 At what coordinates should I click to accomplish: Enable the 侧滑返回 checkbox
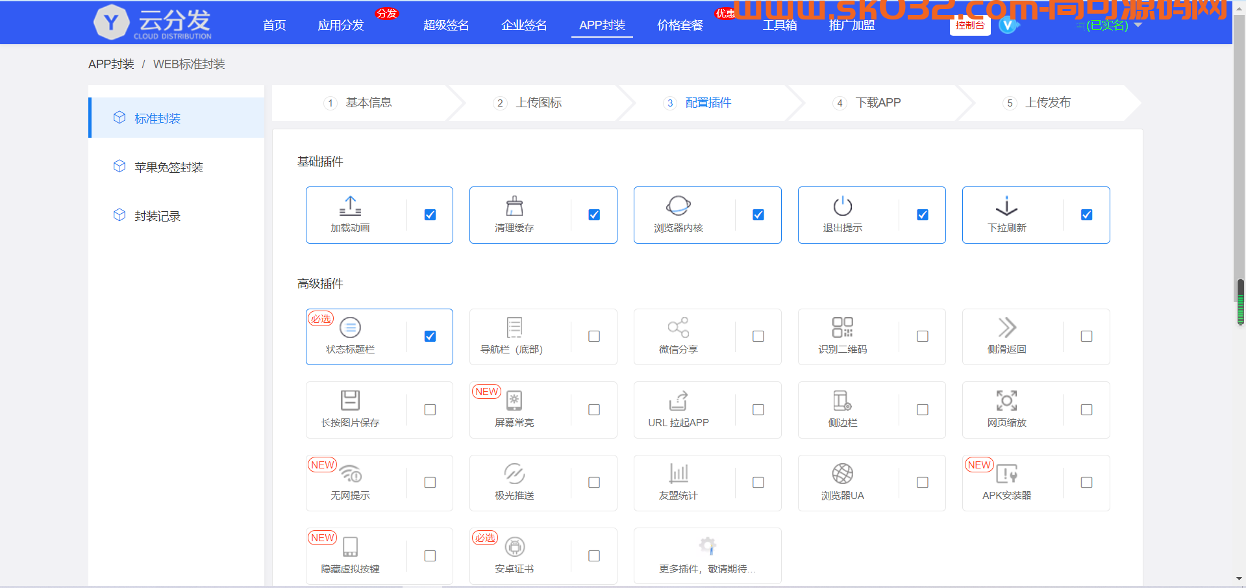pos(1087,336)
